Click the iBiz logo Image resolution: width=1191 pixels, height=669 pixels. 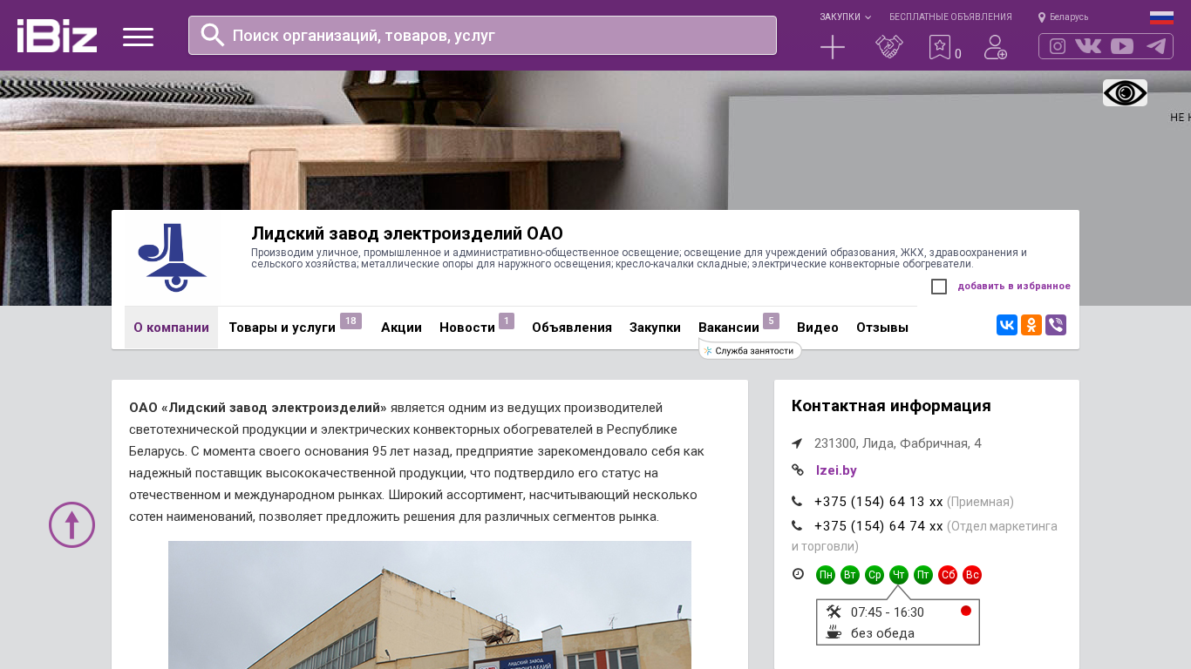57,36
